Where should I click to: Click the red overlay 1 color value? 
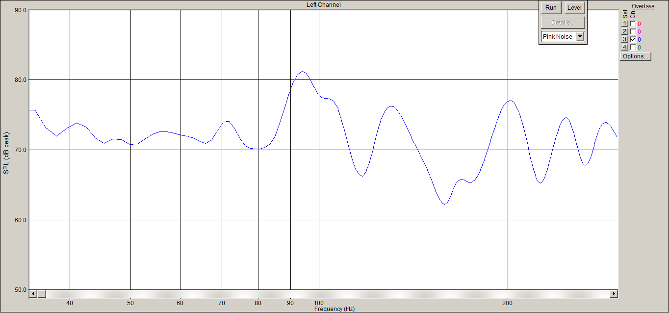[639, 24]
